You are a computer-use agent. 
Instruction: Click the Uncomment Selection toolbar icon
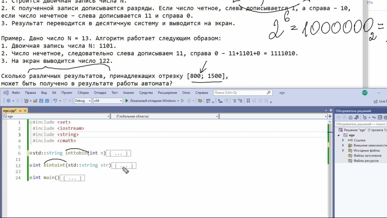tap(240, 101)
